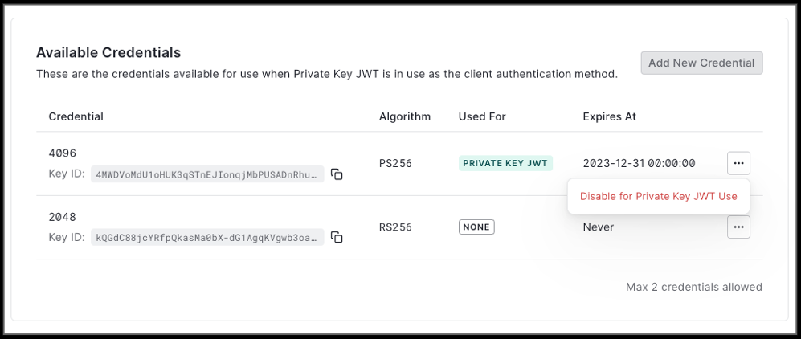The height and width of the screenshot is (339, 801).
Task: Select Disable for Private Key JWT Use
Action: [658, 196]
